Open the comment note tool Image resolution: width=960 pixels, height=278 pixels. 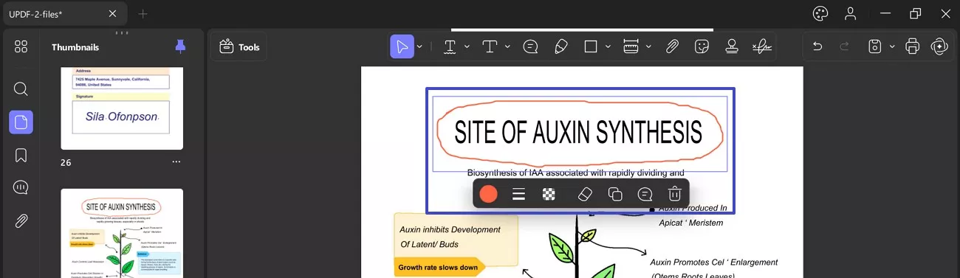(x=530, y=46)
